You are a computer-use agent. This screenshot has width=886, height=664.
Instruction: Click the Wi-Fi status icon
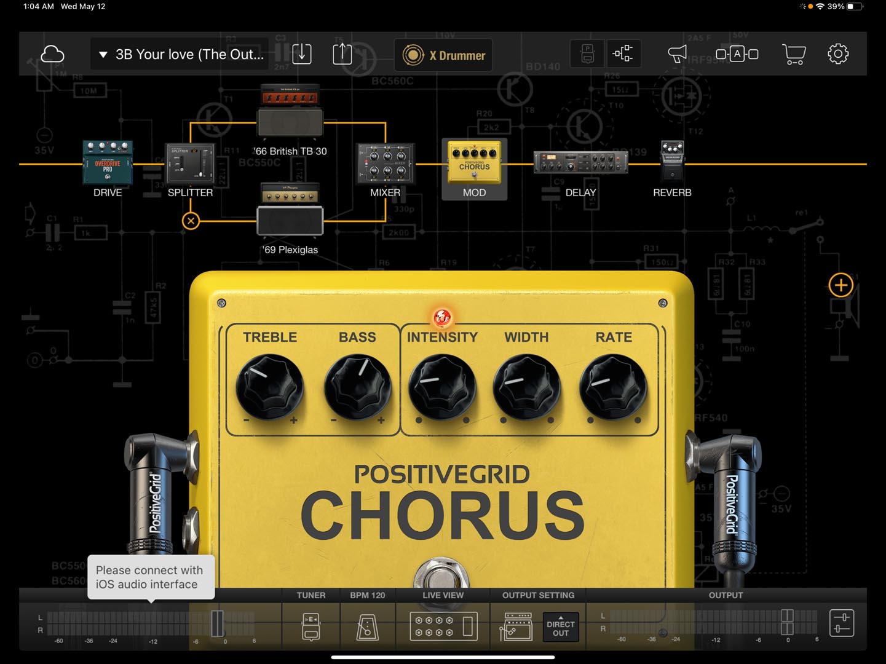820,6
